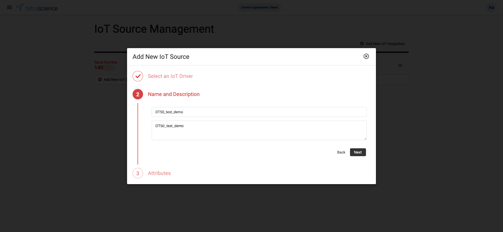Click the TetraScience logo

pos(37,8)
